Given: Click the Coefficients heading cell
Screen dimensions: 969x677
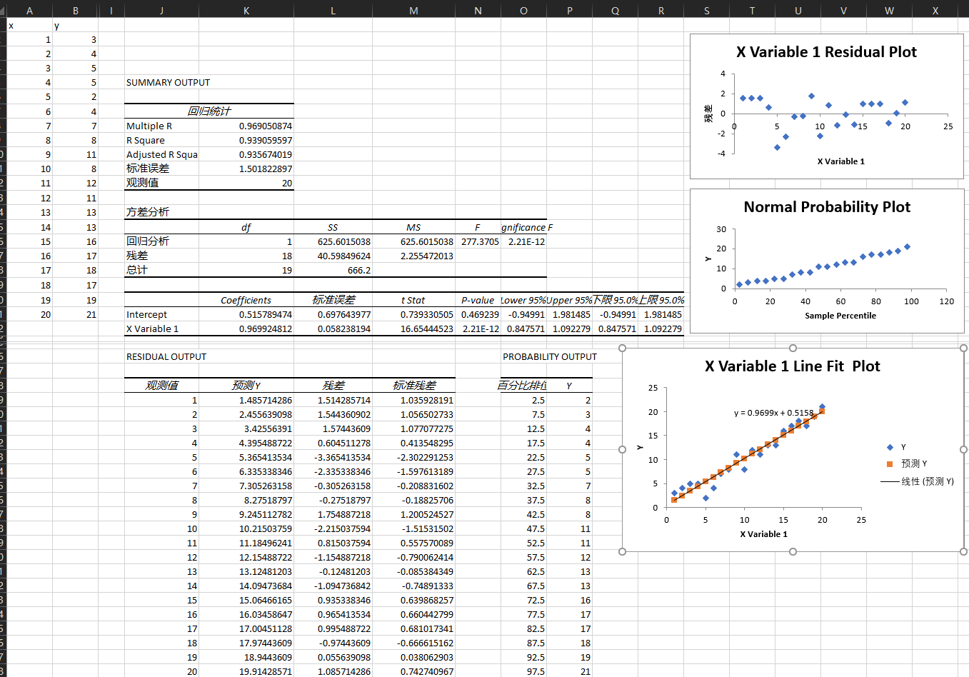Looking at the screenshot, I should coord(246,300).
